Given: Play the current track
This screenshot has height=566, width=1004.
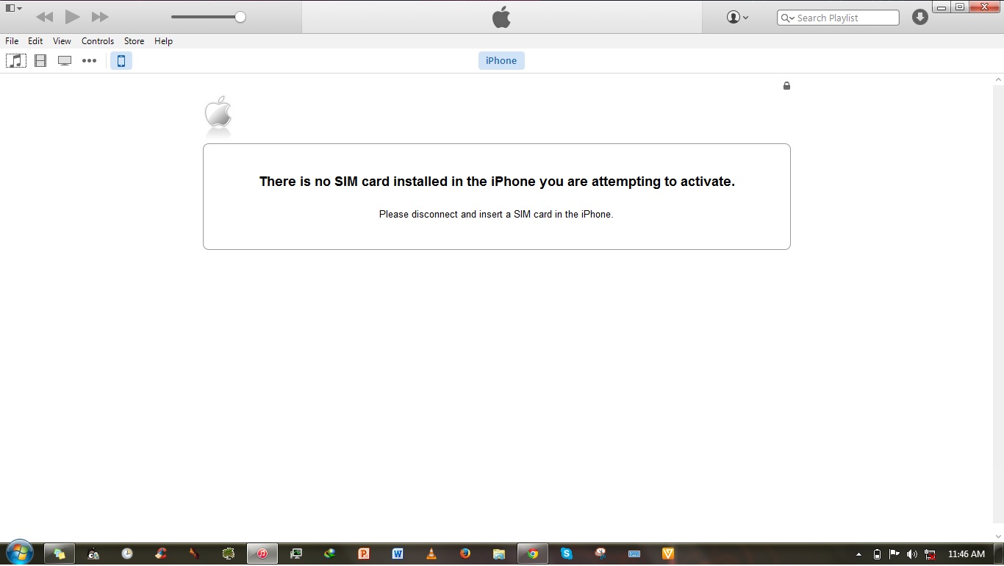Looking at the screenshot, I should tap(72, 16).
